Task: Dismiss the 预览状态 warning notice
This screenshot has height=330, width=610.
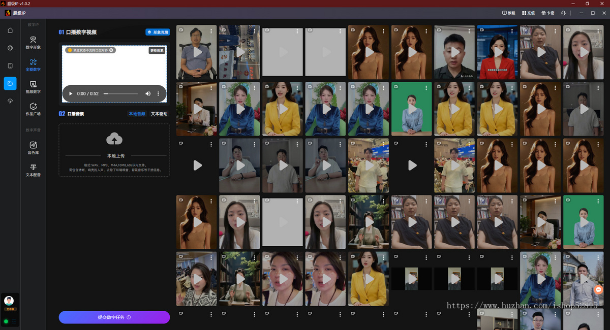Action: point(111,50)
